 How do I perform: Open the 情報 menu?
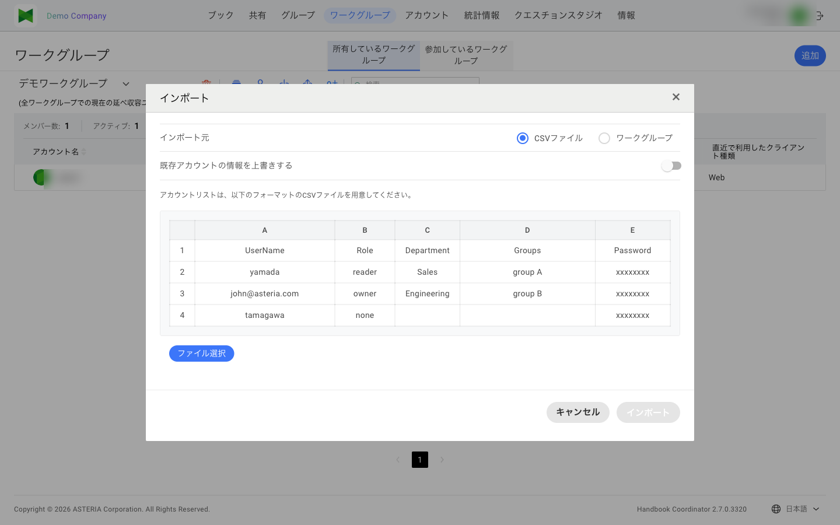coord(626,15)
